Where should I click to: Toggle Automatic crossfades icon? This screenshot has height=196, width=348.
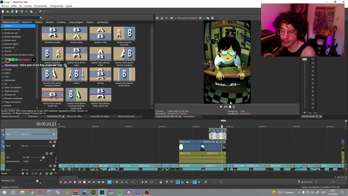tap(182, 182)
